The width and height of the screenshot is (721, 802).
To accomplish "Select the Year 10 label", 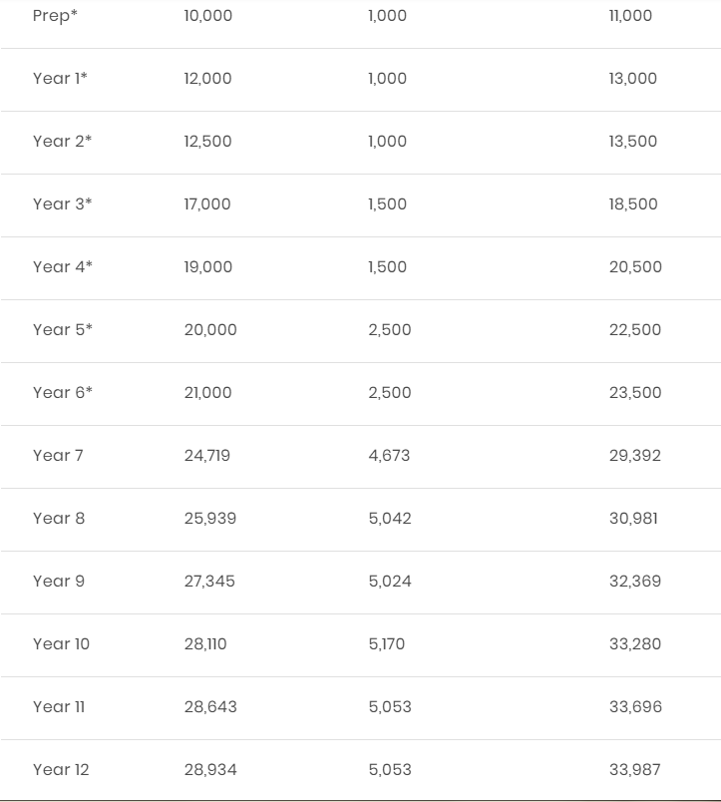I will pos(61,644).
